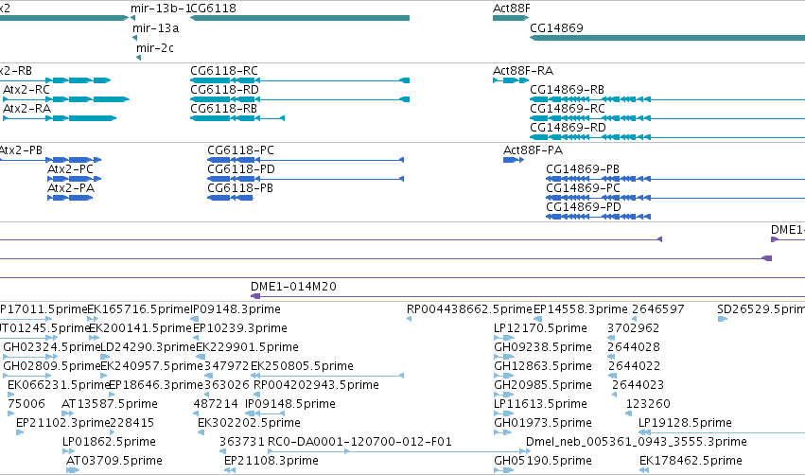Pick the CG14869-RB transcript label

pos(567,90)
